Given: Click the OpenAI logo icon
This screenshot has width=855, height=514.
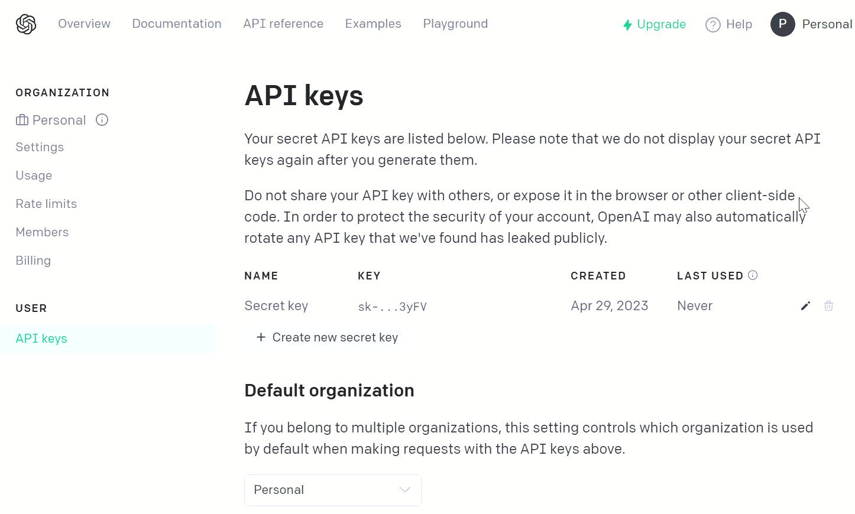Looking at the screenshot, I should (x=26, y=24).
